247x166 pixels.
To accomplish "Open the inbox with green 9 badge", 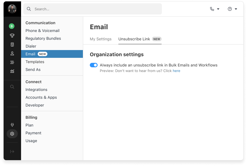I will pyautogui.click(x=12, y=26).
